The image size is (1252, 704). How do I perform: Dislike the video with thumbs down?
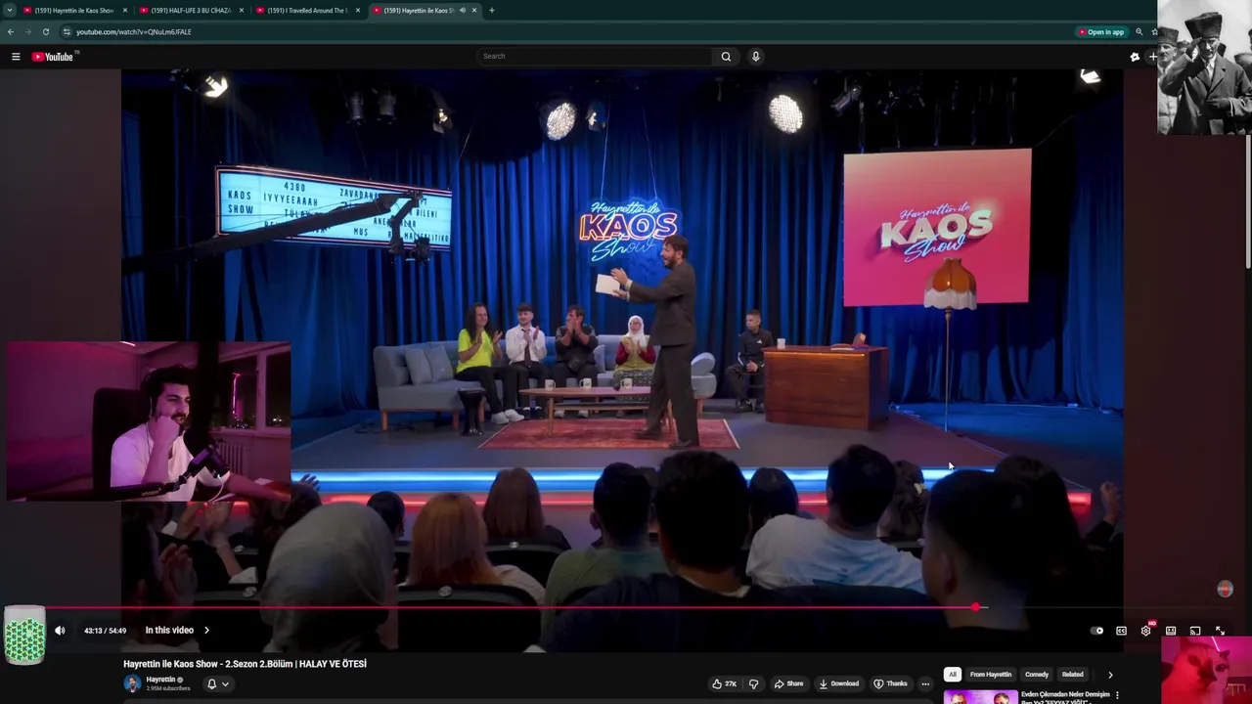(x=753, y=683)
